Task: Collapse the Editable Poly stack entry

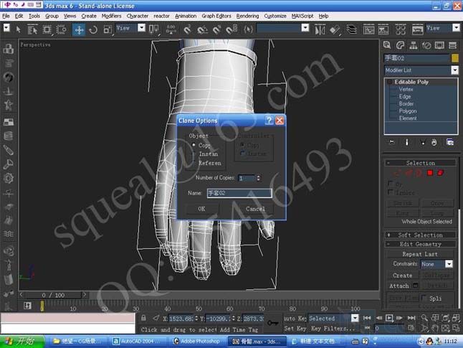Action: pyautogui.click(x=389, y=82)
